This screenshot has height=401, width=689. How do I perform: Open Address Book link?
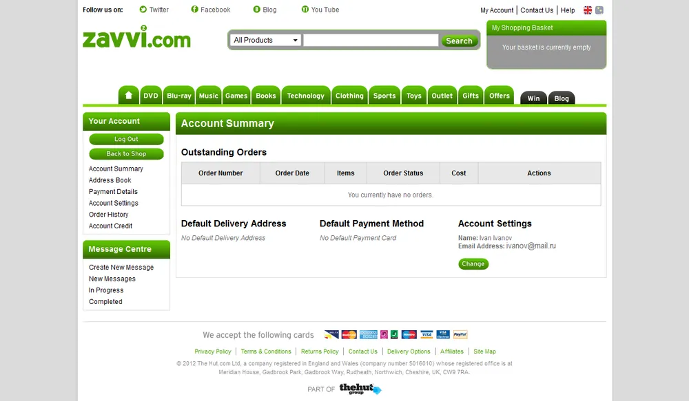(x=110, y=180)
